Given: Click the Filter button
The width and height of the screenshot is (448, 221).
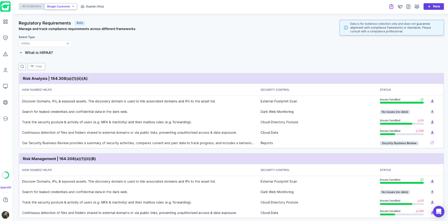Looking at the screenshot, I should (x=36, y=66).
